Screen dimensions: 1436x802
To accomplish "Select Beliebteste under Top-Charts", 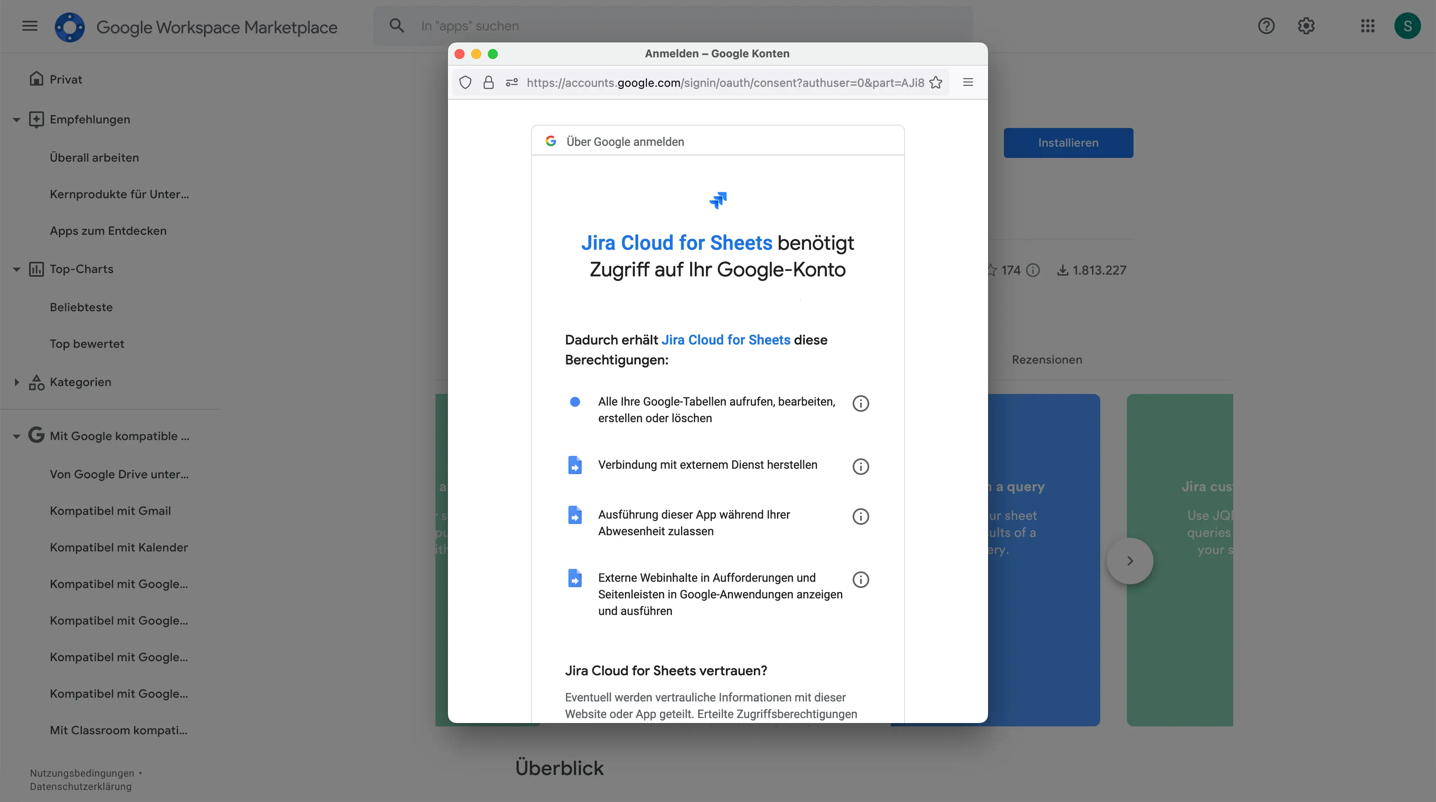I will (x=81, y=307).
